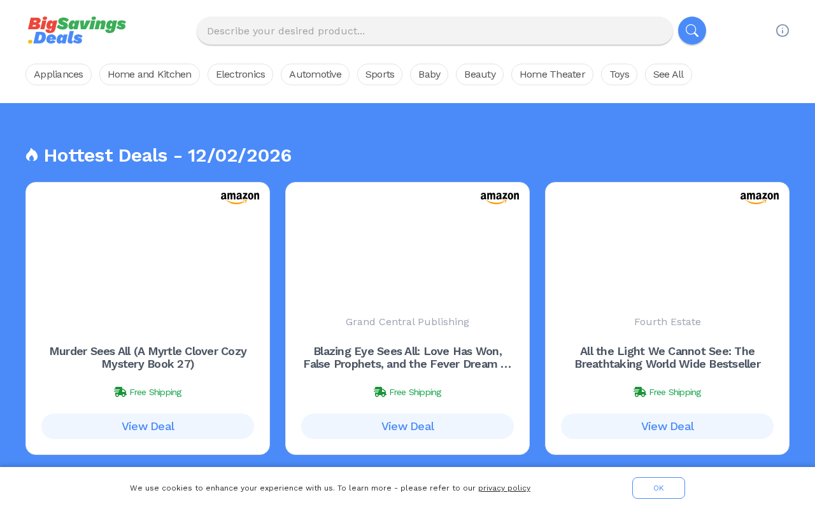The width and height of the screenshot is (815, 509).
Task: Click the Fourth Estate brand label
Action: tap(667, 322)
